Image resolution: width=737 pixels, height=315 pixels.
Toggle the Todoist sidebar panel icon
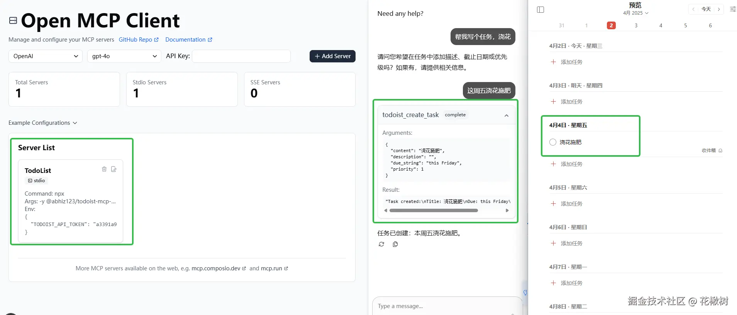click(x=540, y=10)
